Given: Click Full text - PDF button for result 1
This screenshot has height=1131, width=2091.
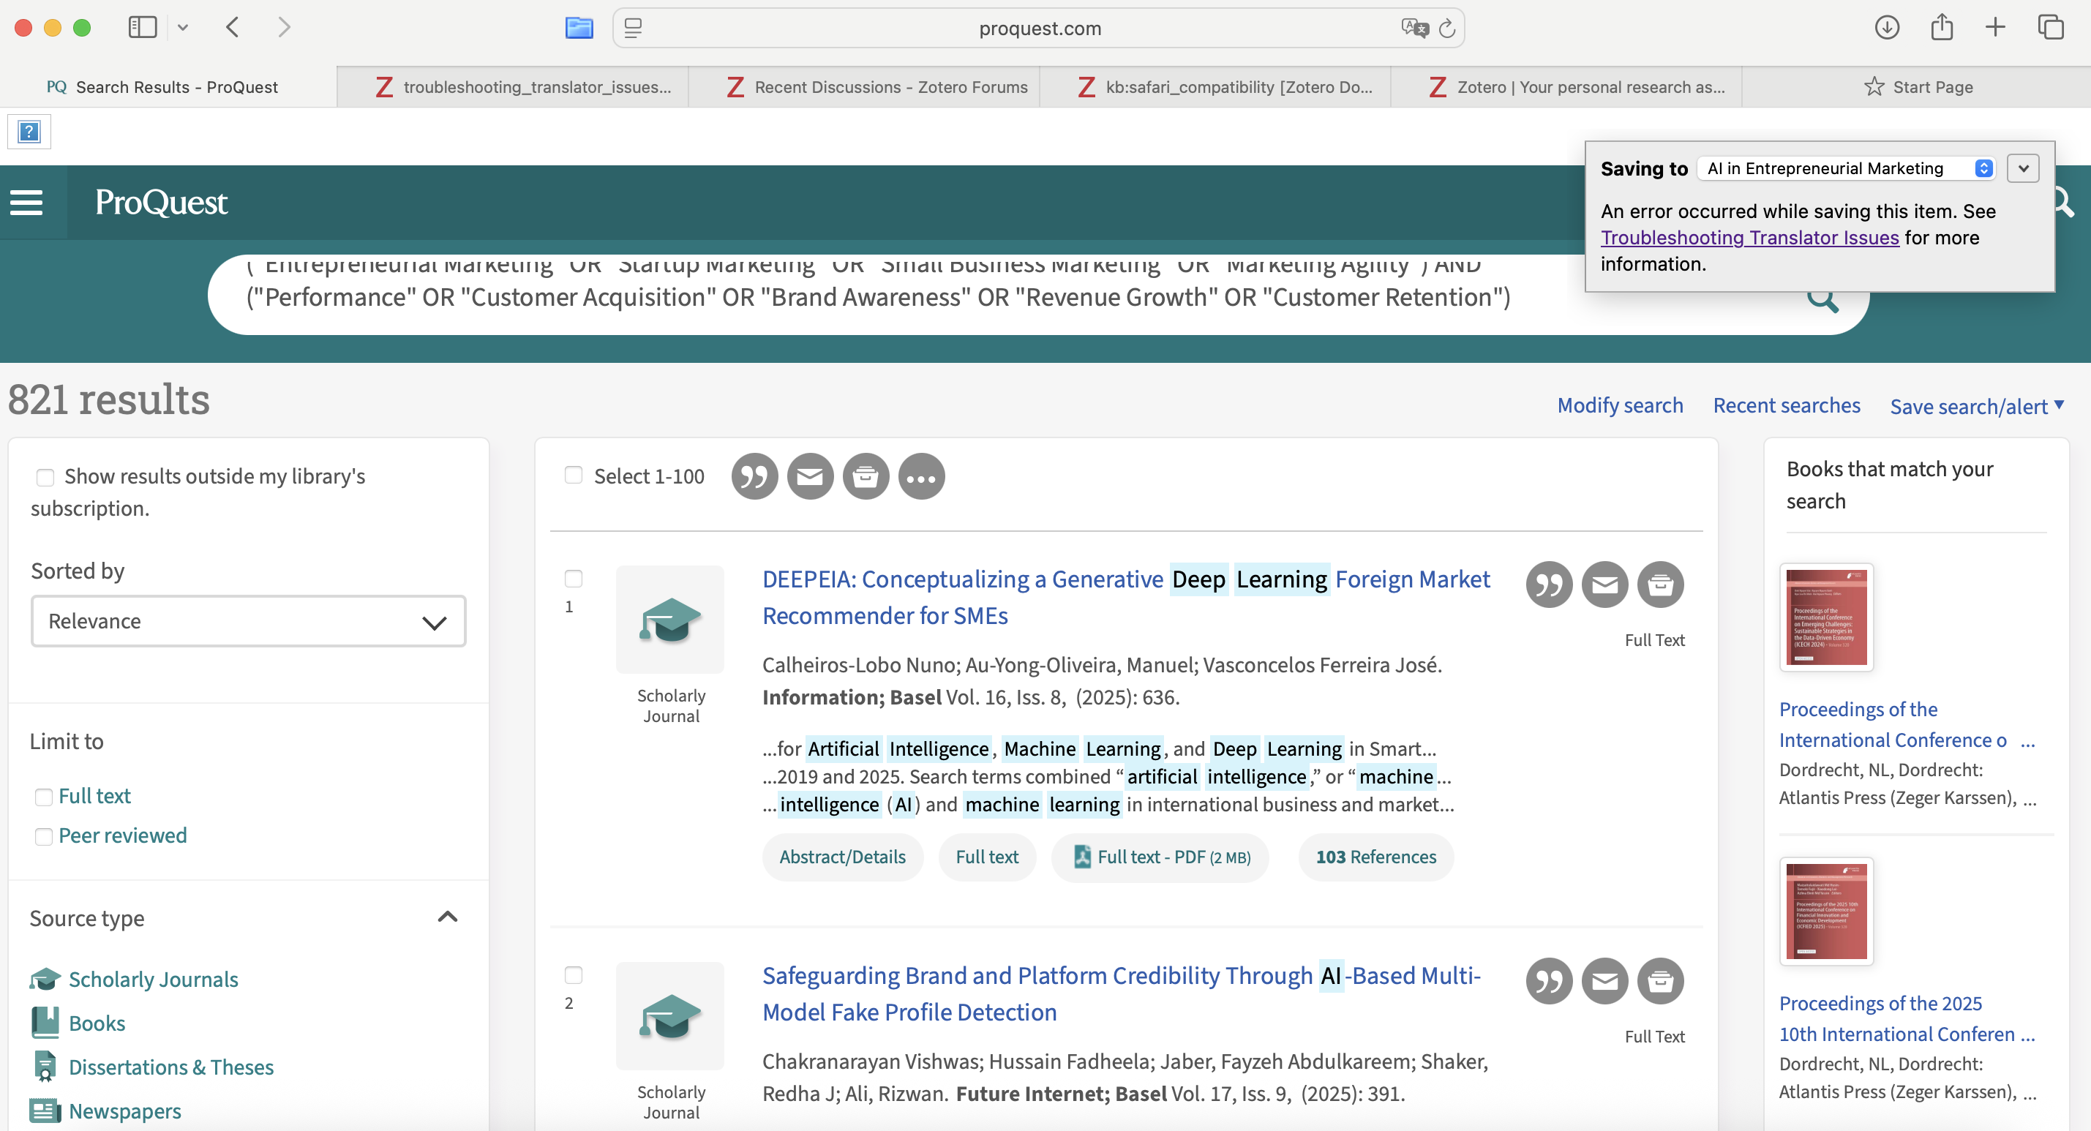Looking at the screenshot, I should pyautogui.click(x=1161, y=857).
